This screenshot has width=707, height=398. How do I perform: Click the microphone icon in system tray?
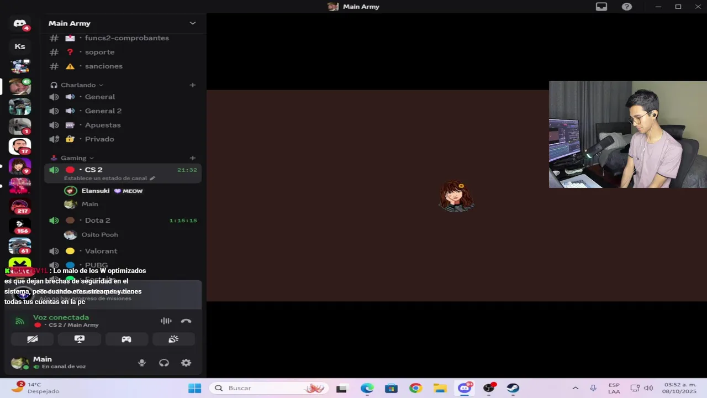(593, 388)
